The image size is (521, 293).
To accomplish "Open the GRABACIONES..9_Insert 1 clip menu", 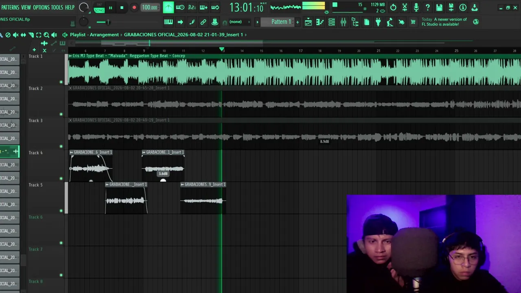I will coord(182,184).
